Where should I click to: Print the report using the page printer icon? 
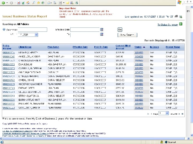coord(176,16)
